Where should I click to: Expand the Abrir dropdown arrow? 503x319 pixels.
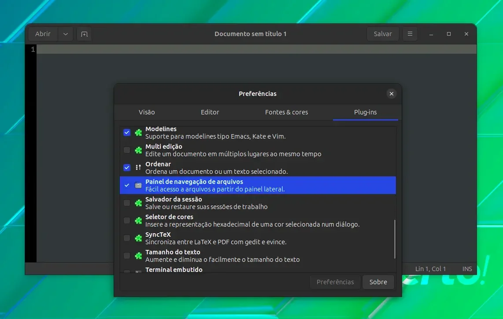(x=66, y=34)
